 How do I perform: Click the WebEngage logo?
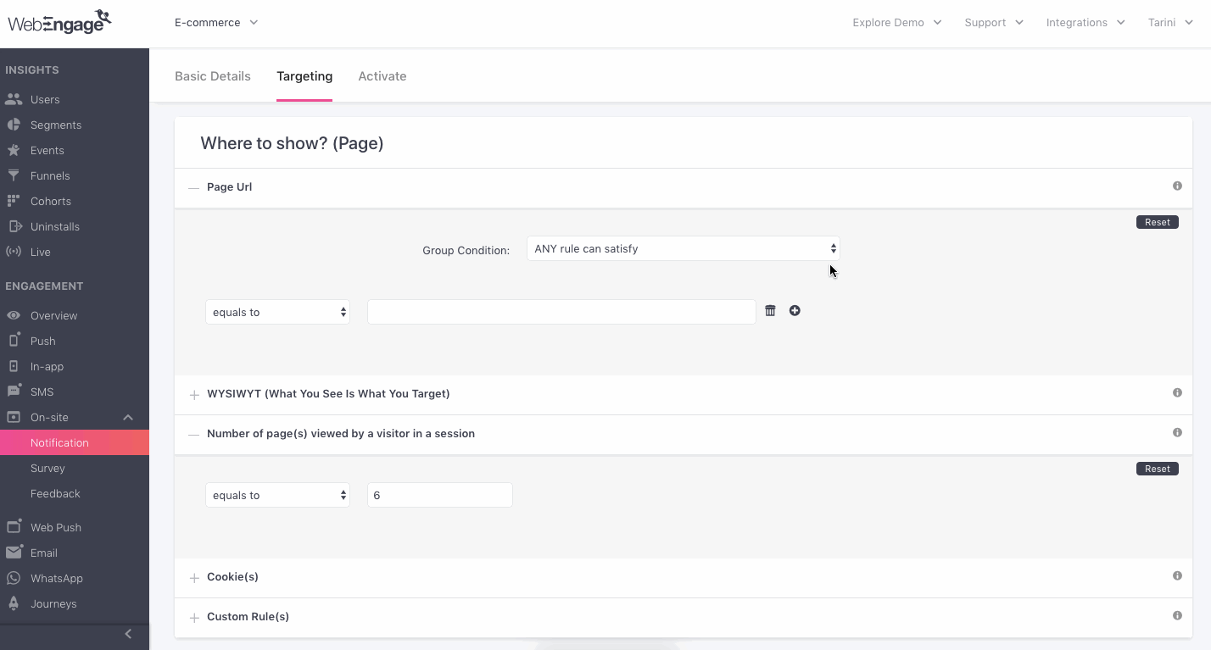(59, 22)
